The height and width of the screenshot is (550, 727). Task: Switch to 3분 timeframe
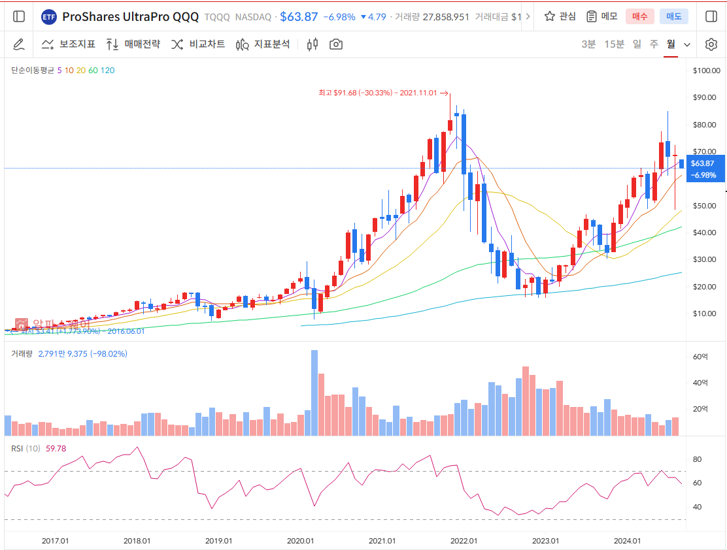click(x=588, y=44)
